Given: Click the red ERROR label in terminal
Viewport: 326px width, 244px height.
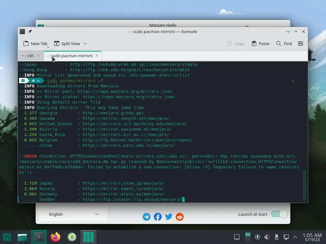Looking at the screenshot, I should [31, 156].
